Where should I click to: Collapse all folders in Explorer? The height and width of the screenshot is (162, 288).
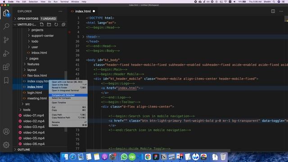tap(63, 24)
